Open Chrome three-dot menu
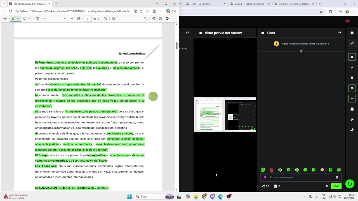Viewport: 358px width, 201px height. coord(354,12)
